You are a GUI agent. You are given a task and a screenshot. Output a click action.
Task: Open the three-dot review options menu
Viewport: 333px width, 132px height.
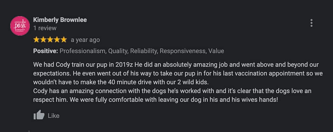pos(311,23)
